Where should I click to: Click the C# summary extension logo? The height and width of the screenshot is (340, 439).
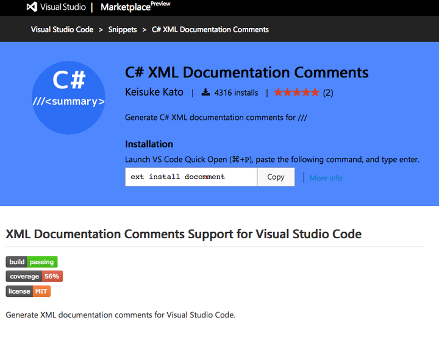point(68,97)
